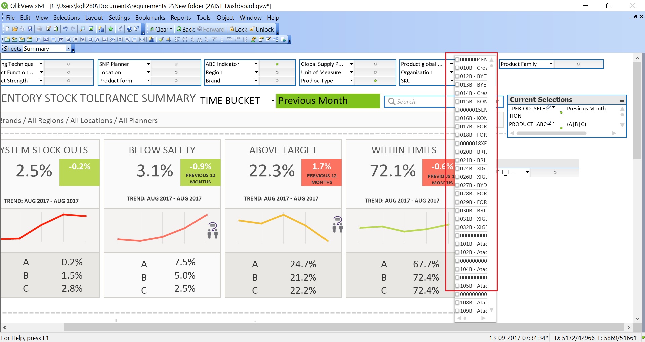Screen dimensions: 645x342
Task: Click the Print icon
Action: (x=39, y=29)
